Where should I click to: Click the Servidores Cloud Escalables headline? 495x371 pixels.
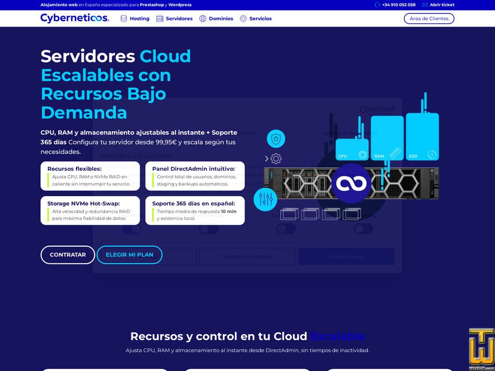(116, 84)
